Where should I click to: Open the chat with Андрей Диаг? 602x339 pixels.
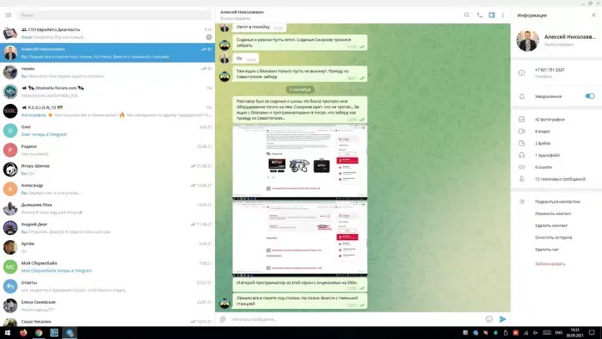tap(107, 228)
